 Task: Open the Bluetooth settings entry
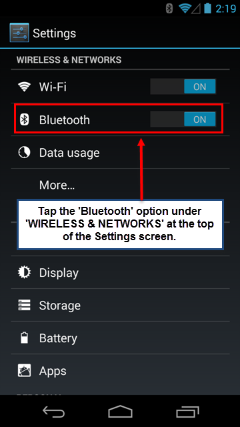point(120,119)
